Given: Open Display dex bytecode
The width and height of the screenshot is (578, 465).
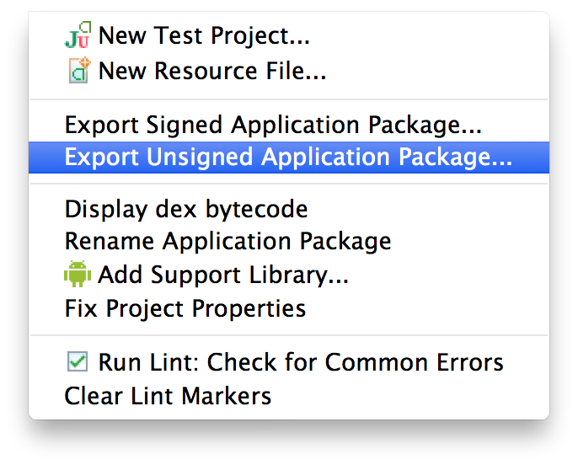Looking at the screenshot, I should [186, 209].
